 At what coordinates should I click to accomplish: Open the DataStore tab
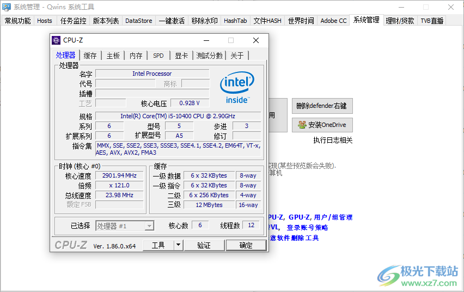pyautogui.click(x=138, y=21)
